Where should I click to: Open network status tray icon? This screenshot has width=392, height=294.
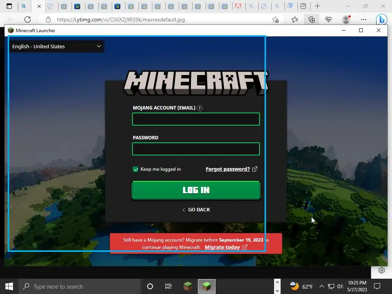pyautogui.click(x=331, y=286)
